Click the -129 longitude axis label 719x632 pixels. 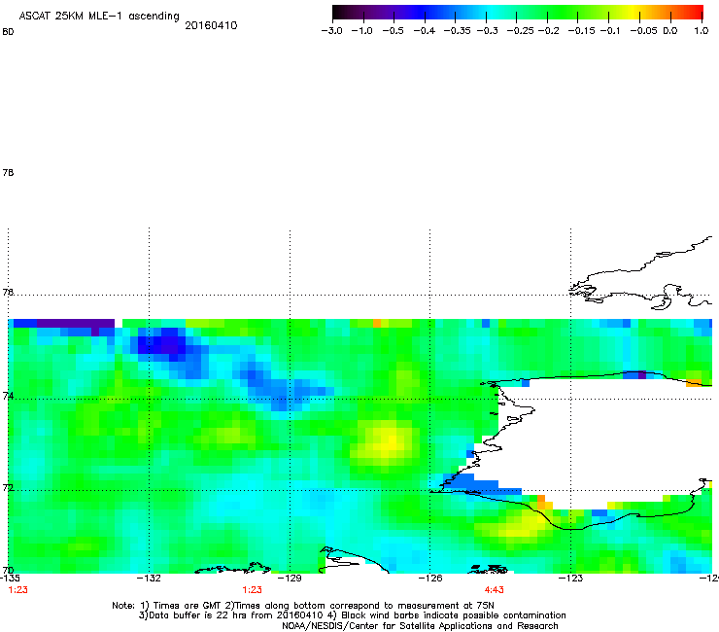pyautogui.click(x=290, y=578)
